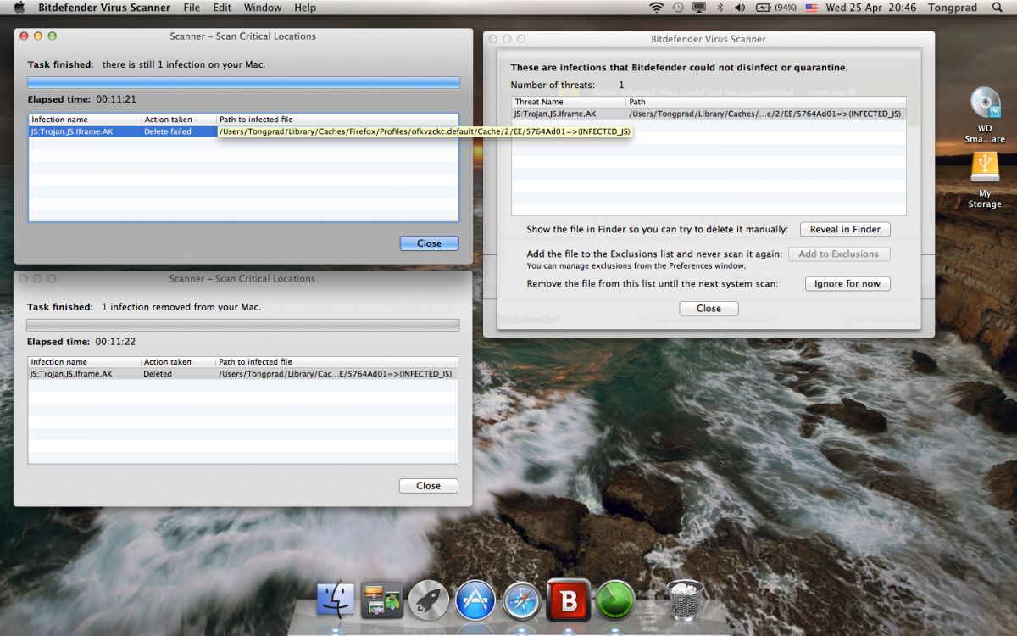Click Action taken header in lower scanner
This screenshot has width=1017, height=636.
point(179,362)
